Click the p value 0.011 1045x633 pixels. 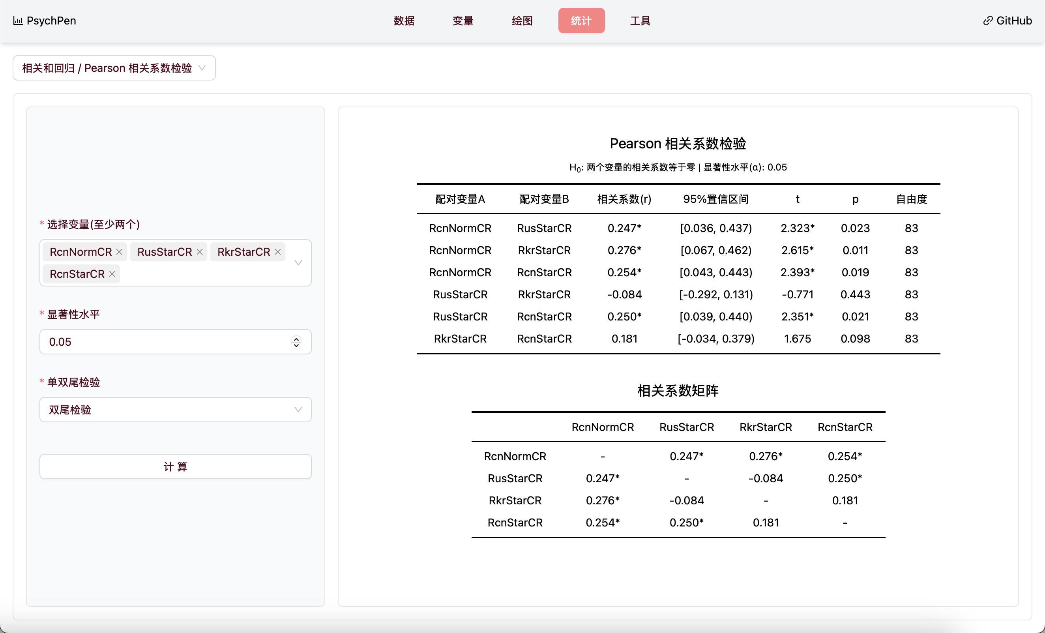[x=856, y=250]
